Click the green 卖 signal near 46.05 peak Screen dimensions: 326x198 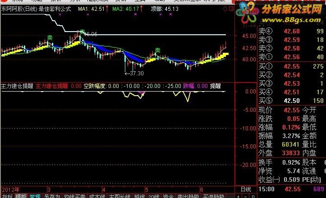click(x=83, y=32)
